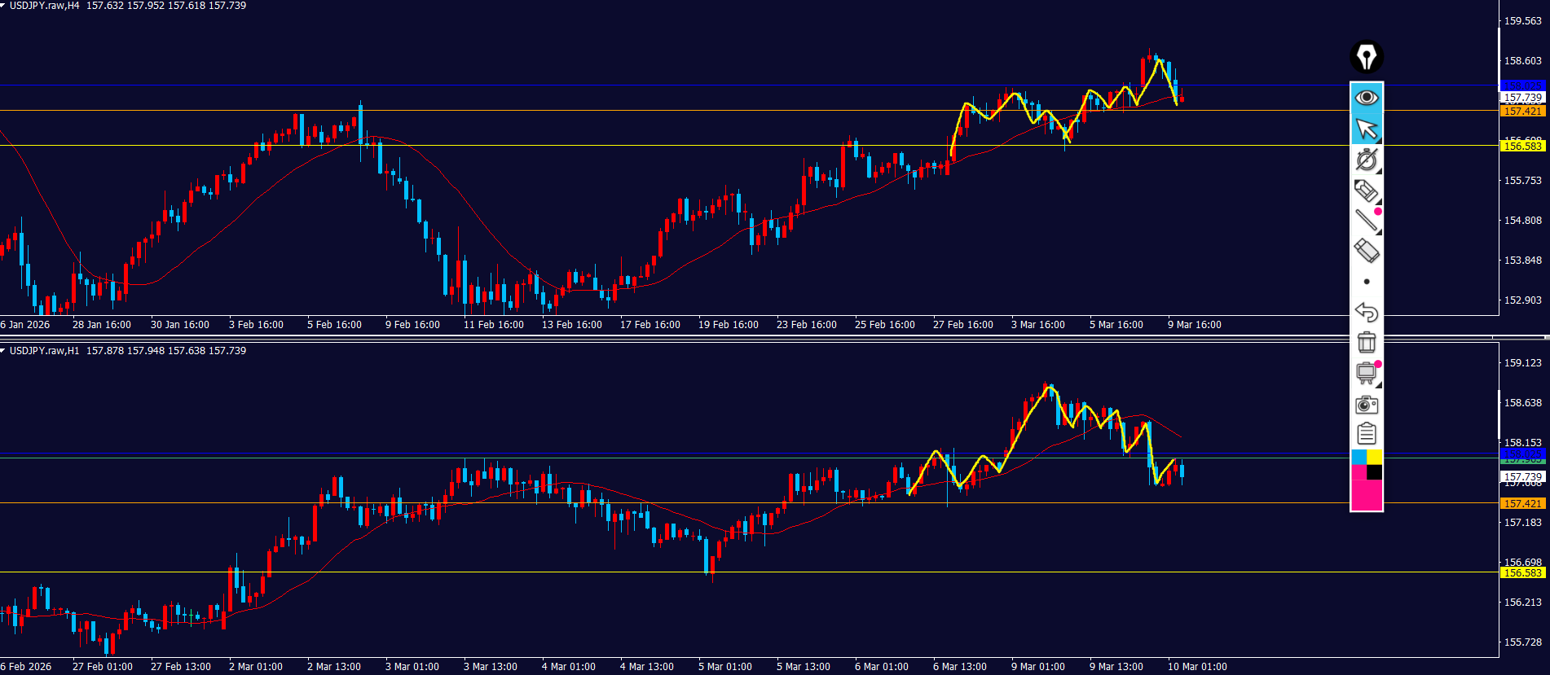Pick the black color swatch
The width and height of the screenshot is (1550, 675).
(x=1374, y=472)
